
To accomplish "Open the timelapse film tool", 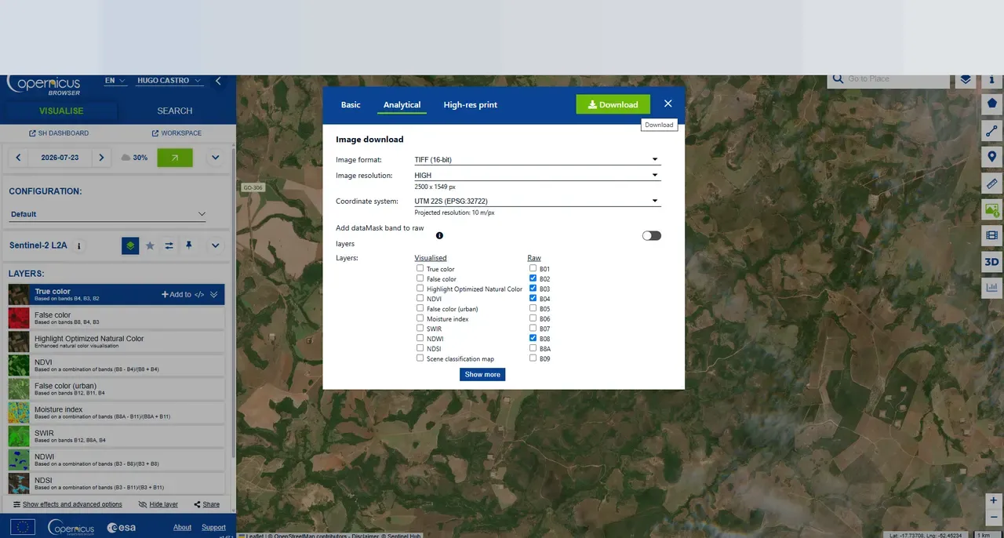I will tap(992, 235).
